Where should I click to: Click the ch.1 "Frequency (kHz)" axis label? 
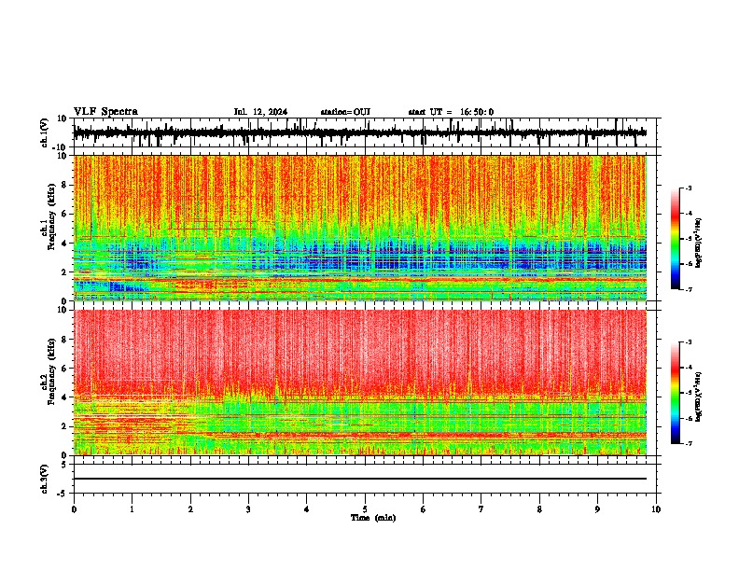[51, 216]
